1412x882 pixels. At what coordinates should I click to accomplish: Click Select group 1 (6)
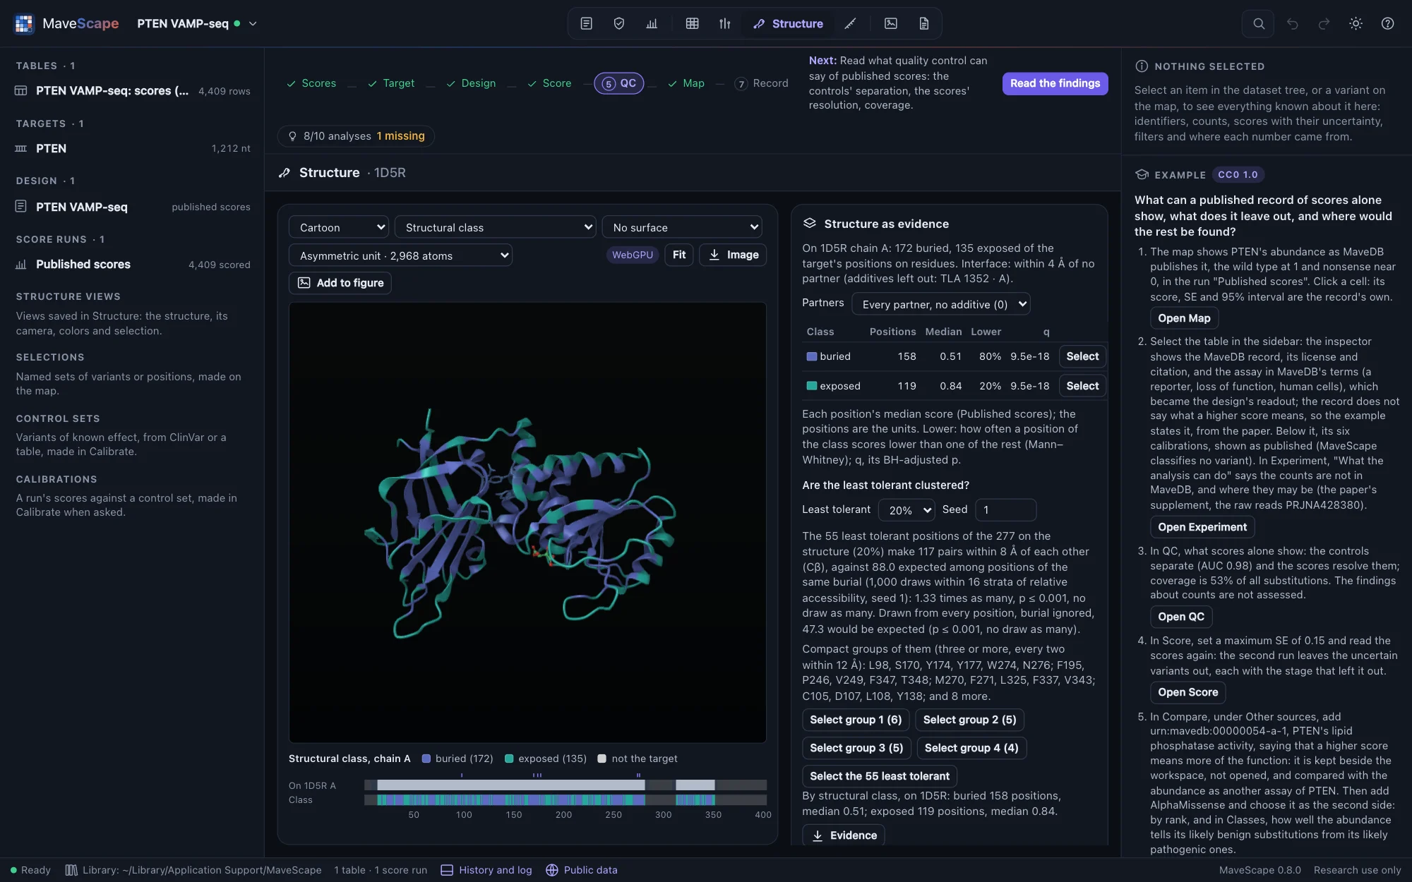856,720
